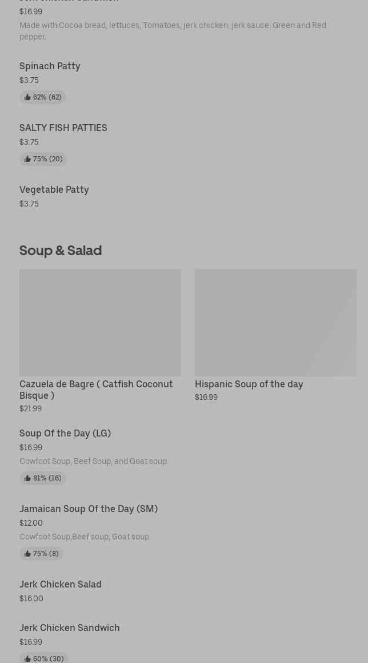Click the Hispanic Soup of the day image
This screenshot has width=368, height=663.
[275, 323]
